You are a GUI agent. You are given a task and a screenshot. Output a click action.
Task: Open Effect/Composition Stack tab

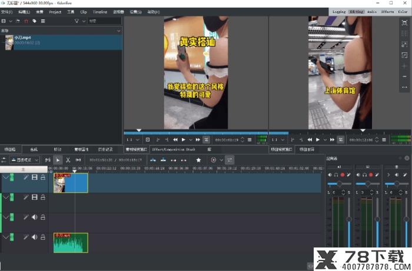[174, 149]
